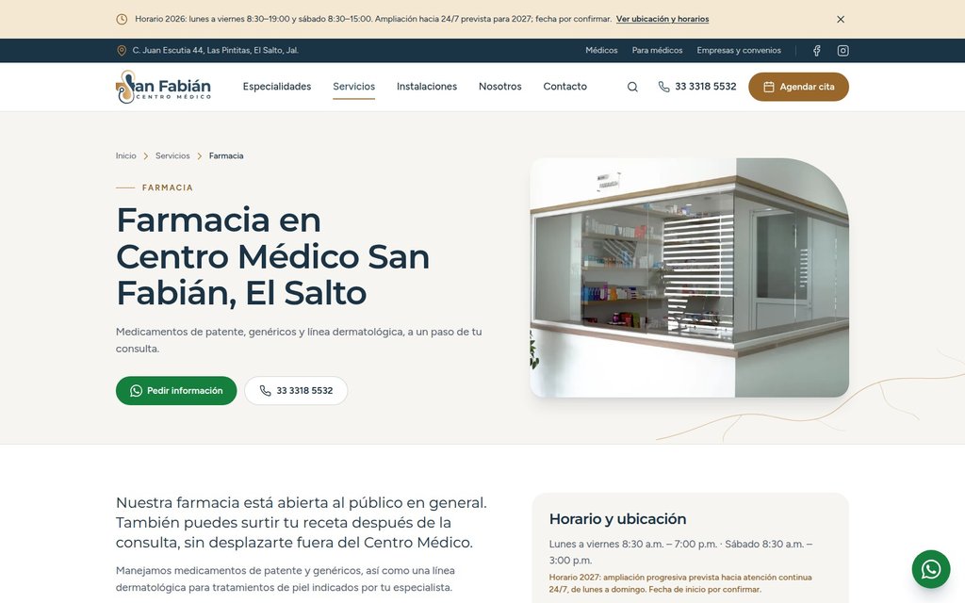This screenshot has width=965, height=603.
Task: Go to Contacto menu item
Action: [x=565, y=87]
